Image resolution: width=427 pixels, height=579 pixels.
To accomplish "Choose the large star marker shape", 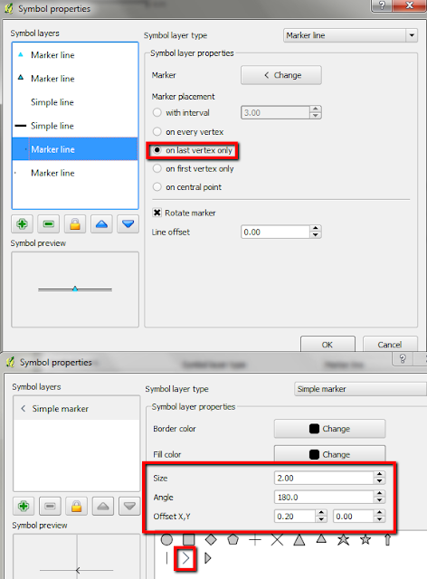I will [344, 540].
